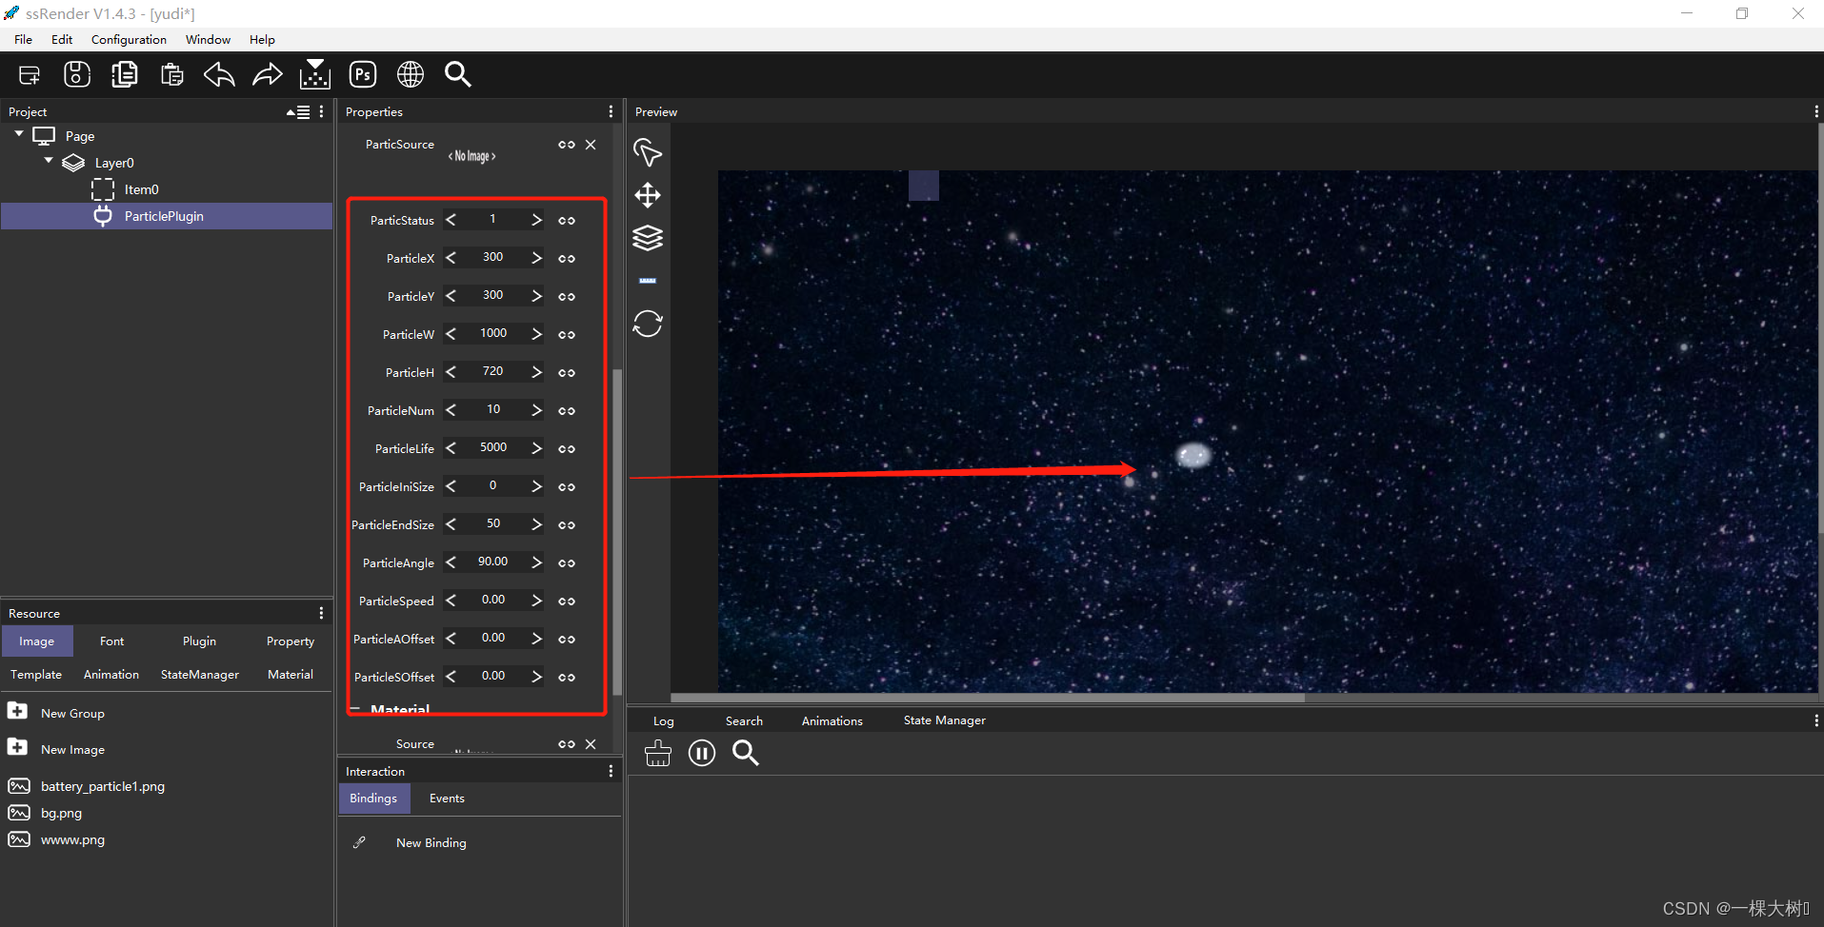
Task: Collapse the Page node in the Project panel
Action: click(17, 133)
